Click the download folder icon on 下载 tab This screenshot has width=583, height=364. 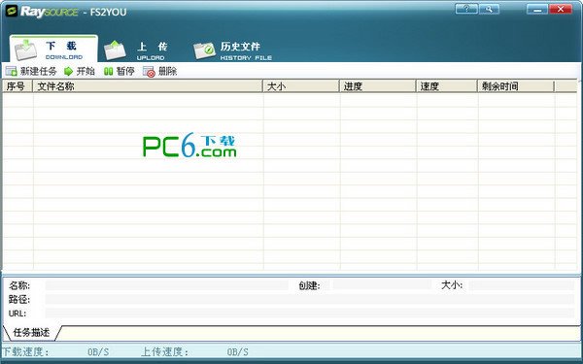tap(25, 50)
